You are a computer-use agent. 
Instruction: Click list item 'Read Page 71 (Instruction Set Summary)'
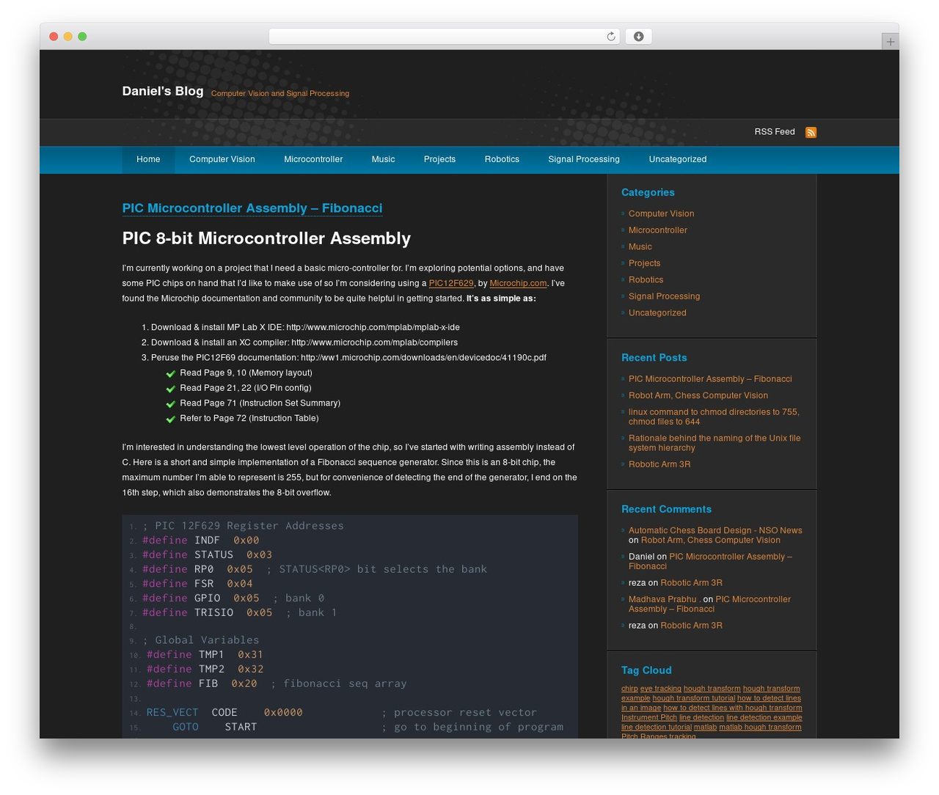260,403
